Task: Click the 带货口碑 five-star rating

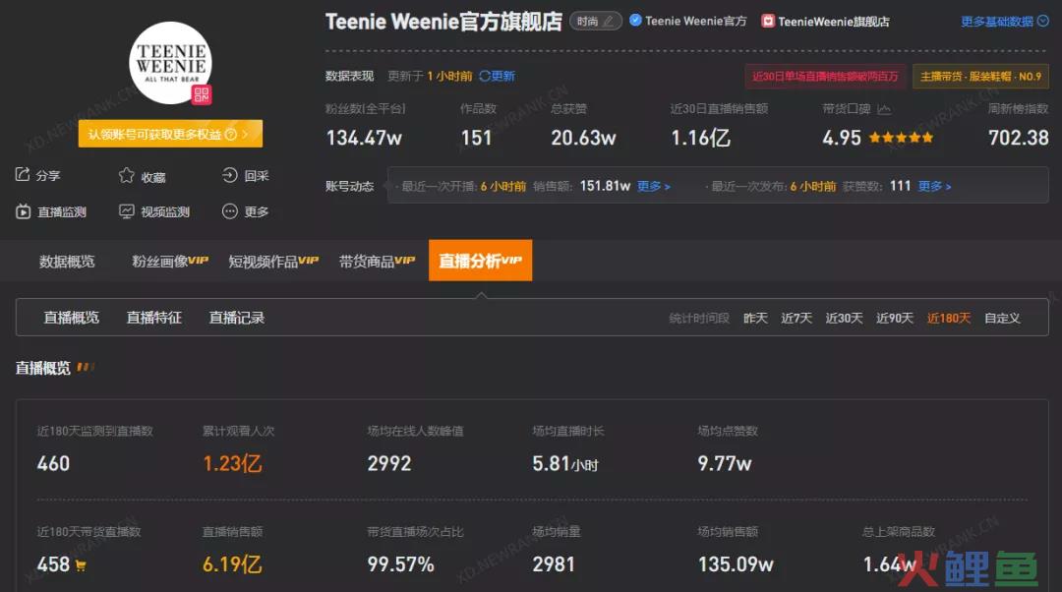Action: pyautogui.click(x=901, y=139)
